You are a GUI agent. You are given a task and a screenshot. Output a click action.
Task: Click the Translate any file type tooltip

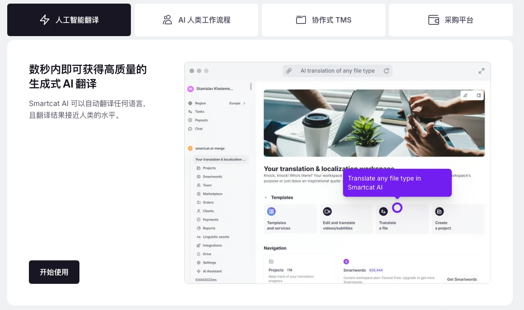point(397,183)
